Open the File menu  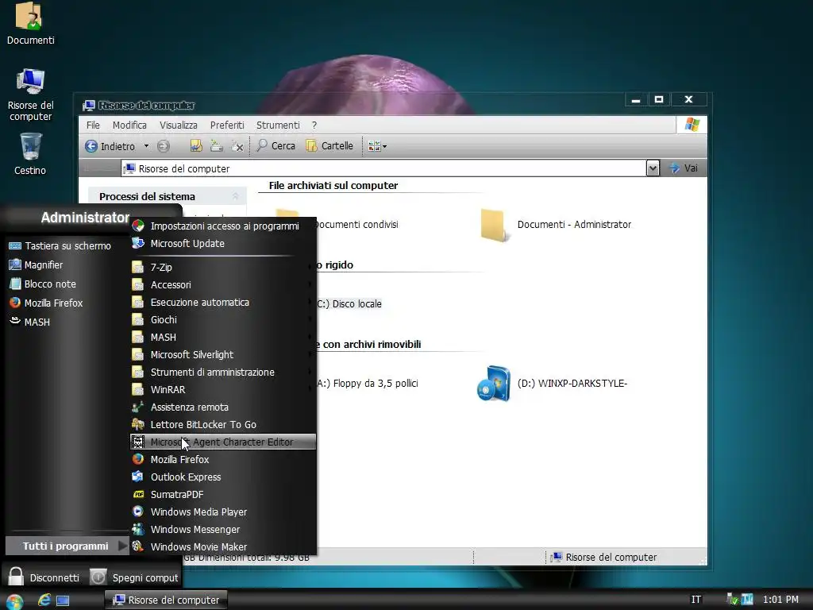click(93, 125)
